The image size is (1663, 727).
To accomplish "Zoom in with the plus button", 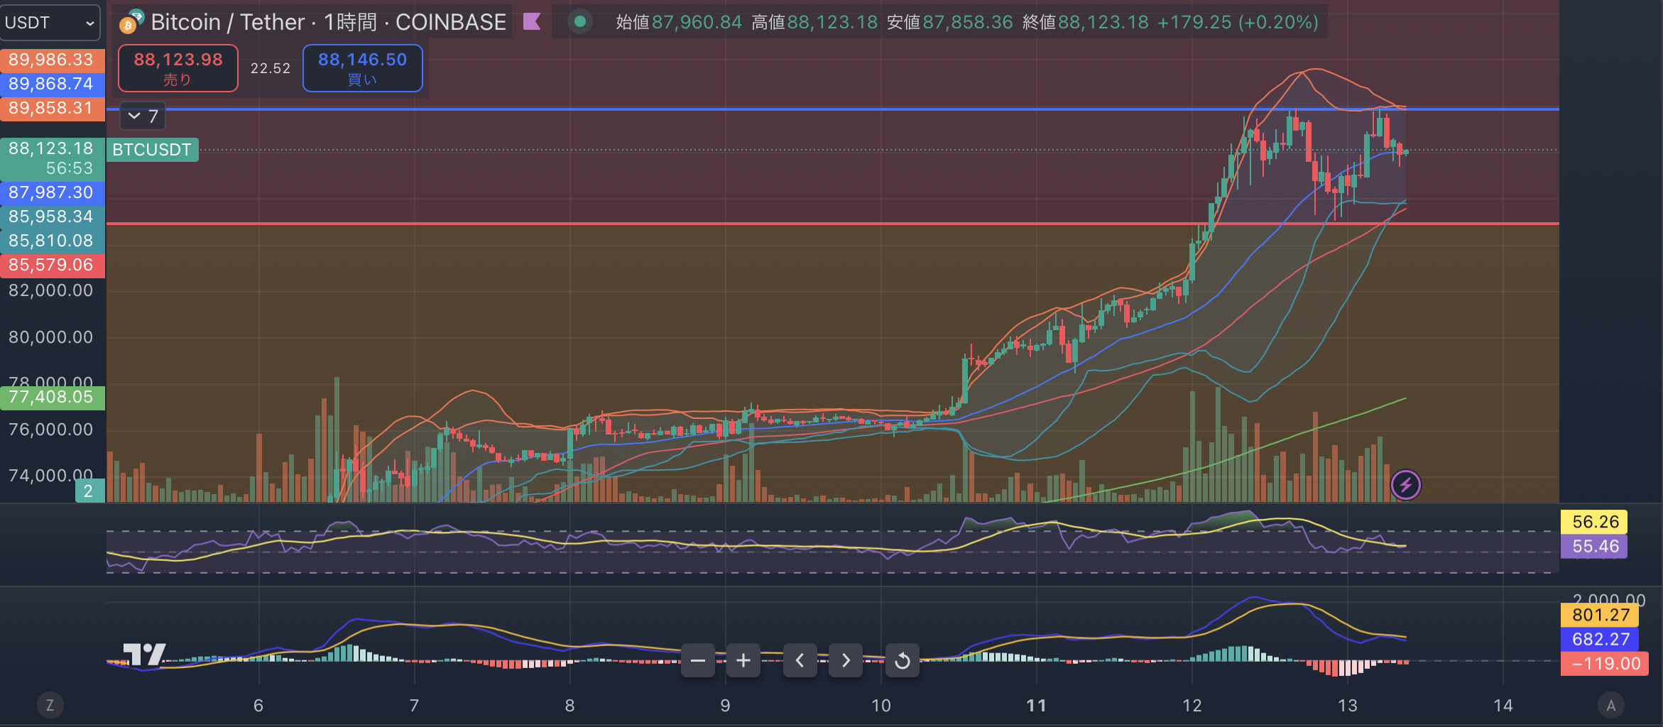I will [x=743, y=661].
